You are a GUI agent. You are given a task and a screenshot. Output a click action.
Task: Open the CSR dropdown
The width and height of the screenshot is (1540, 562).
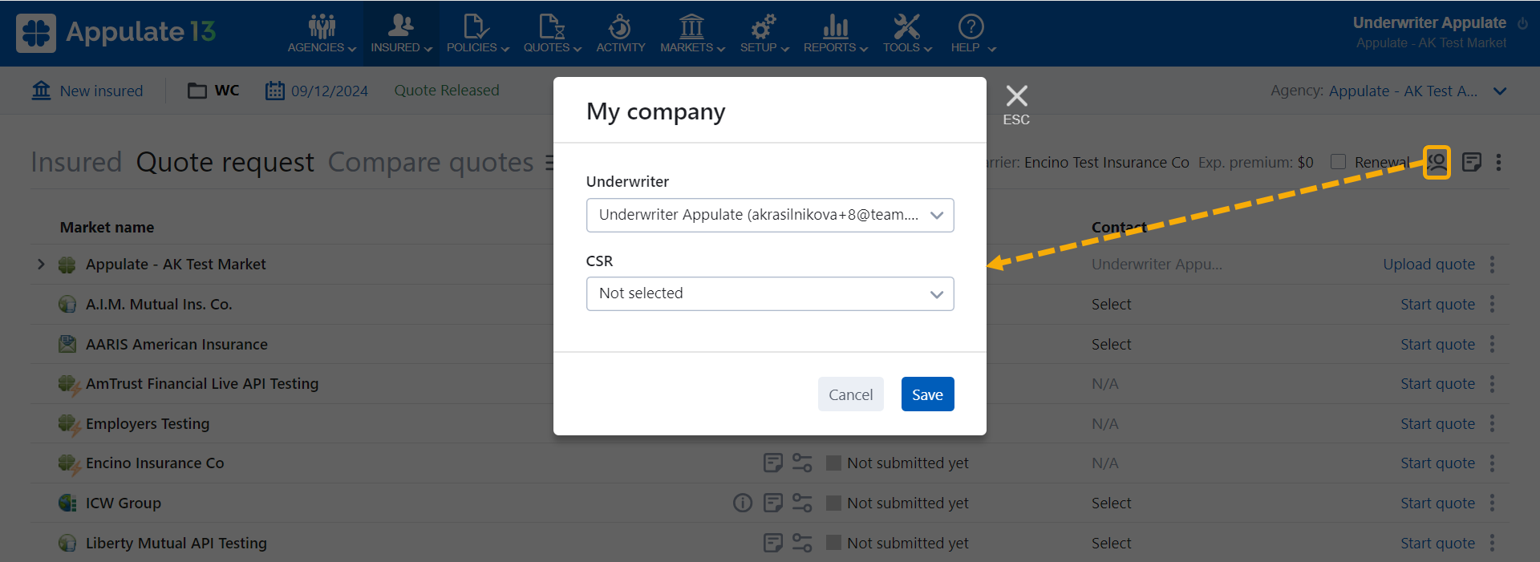769,293
